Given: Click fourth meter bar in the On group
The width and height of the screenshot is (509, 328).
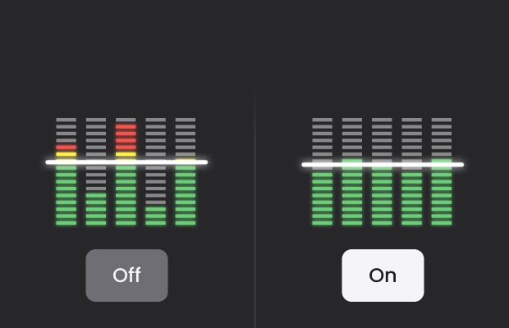Looking at the screenshot, I should 411,171.
